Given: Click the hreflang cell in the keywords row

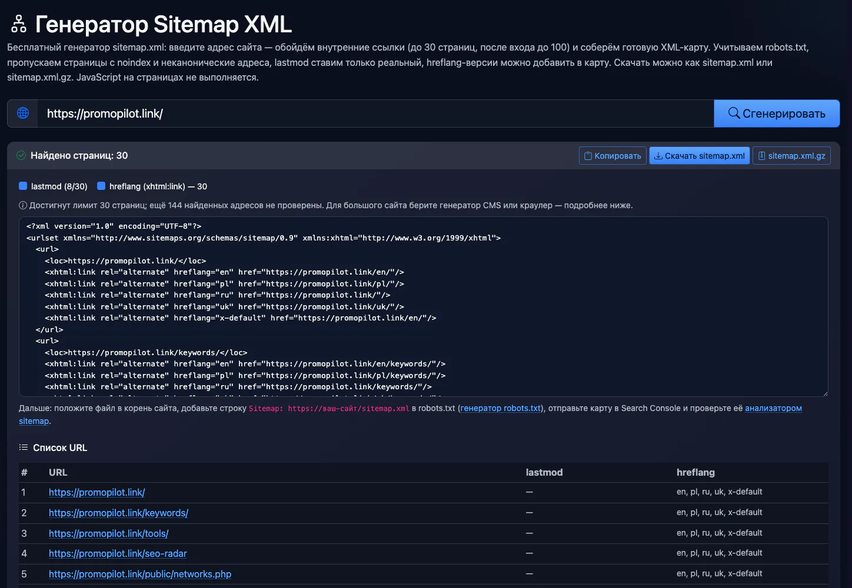Looking at the screenshot, I should coord(720,512).
